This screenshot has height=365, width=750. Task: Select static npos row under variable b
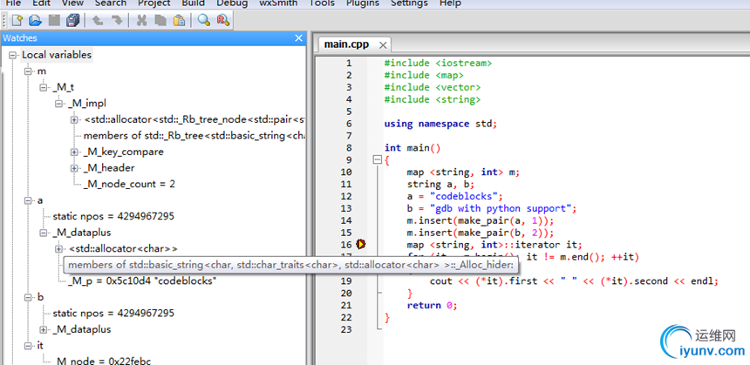pos(113,314)
